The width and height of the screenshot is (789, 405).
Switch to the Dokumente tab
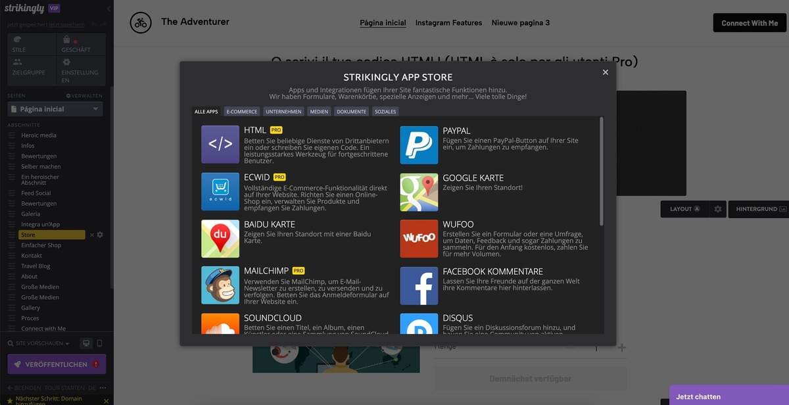pyautogui.click(x=351, y=112)
